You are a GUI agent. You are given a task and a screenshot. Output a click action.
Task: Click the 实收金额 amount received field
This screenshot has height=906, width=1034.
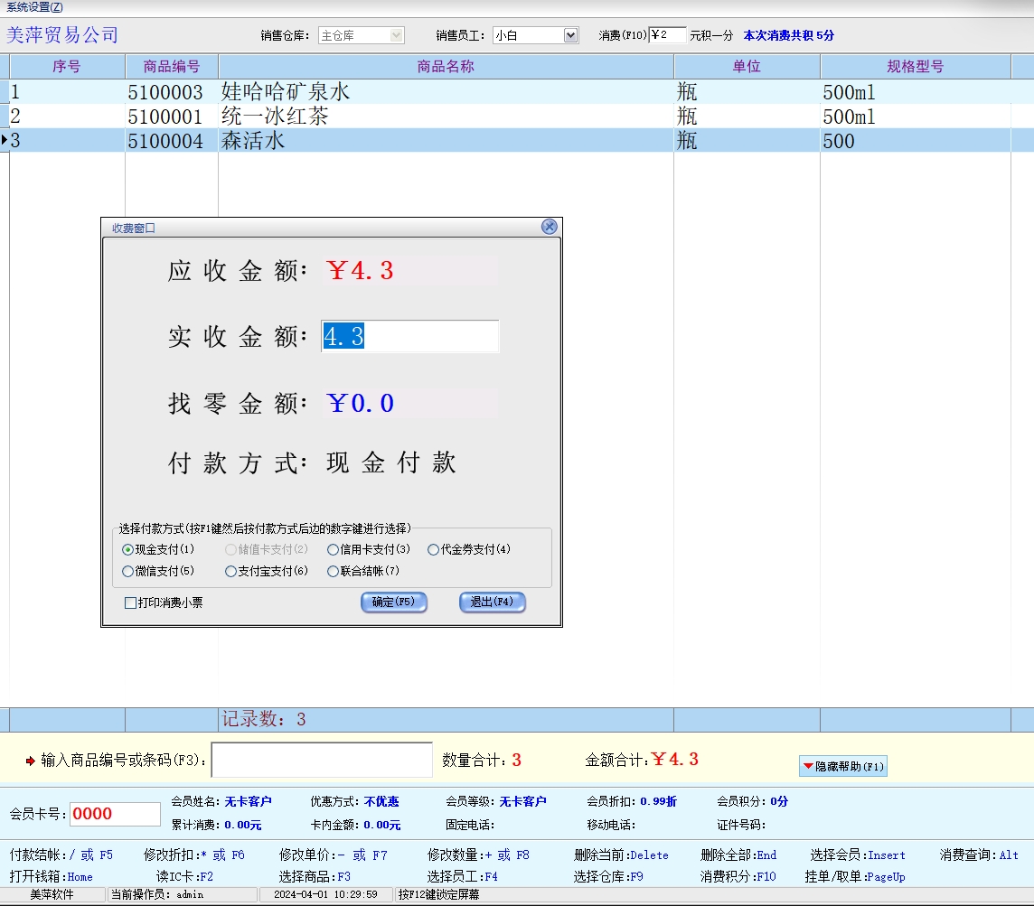tap(409, 337)
